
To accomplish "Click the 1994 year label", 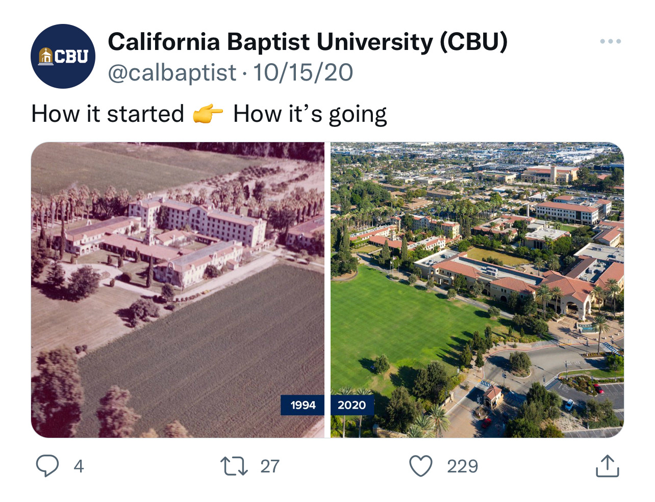I will 303,405.
